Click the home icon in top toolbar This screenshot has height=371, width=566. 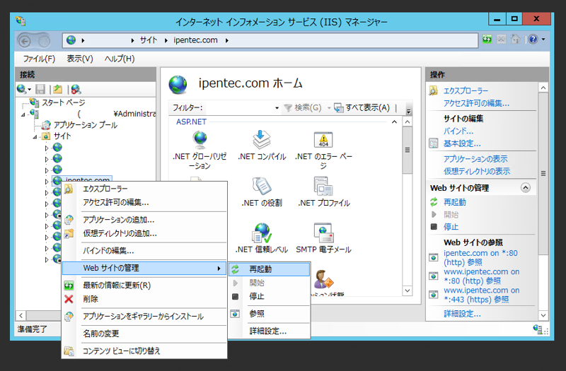tap(516, 39)
